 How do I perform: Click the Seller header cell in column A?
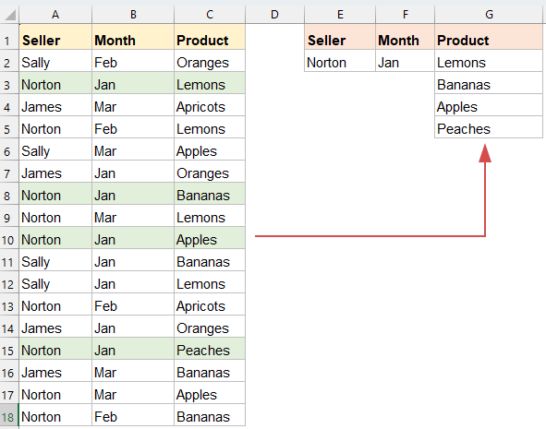pos(55,41)
